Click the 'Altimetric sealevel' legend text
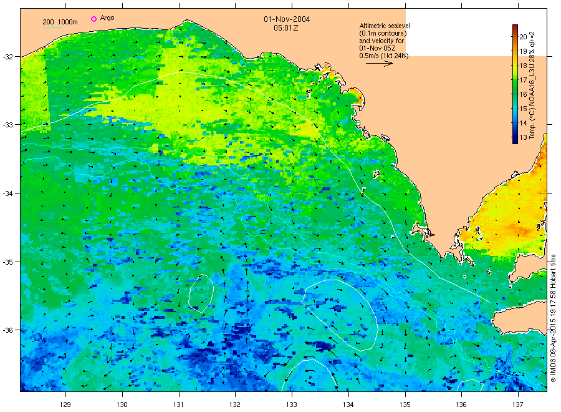The width and height of the screenshot is (561, 412). pos(385,26)
